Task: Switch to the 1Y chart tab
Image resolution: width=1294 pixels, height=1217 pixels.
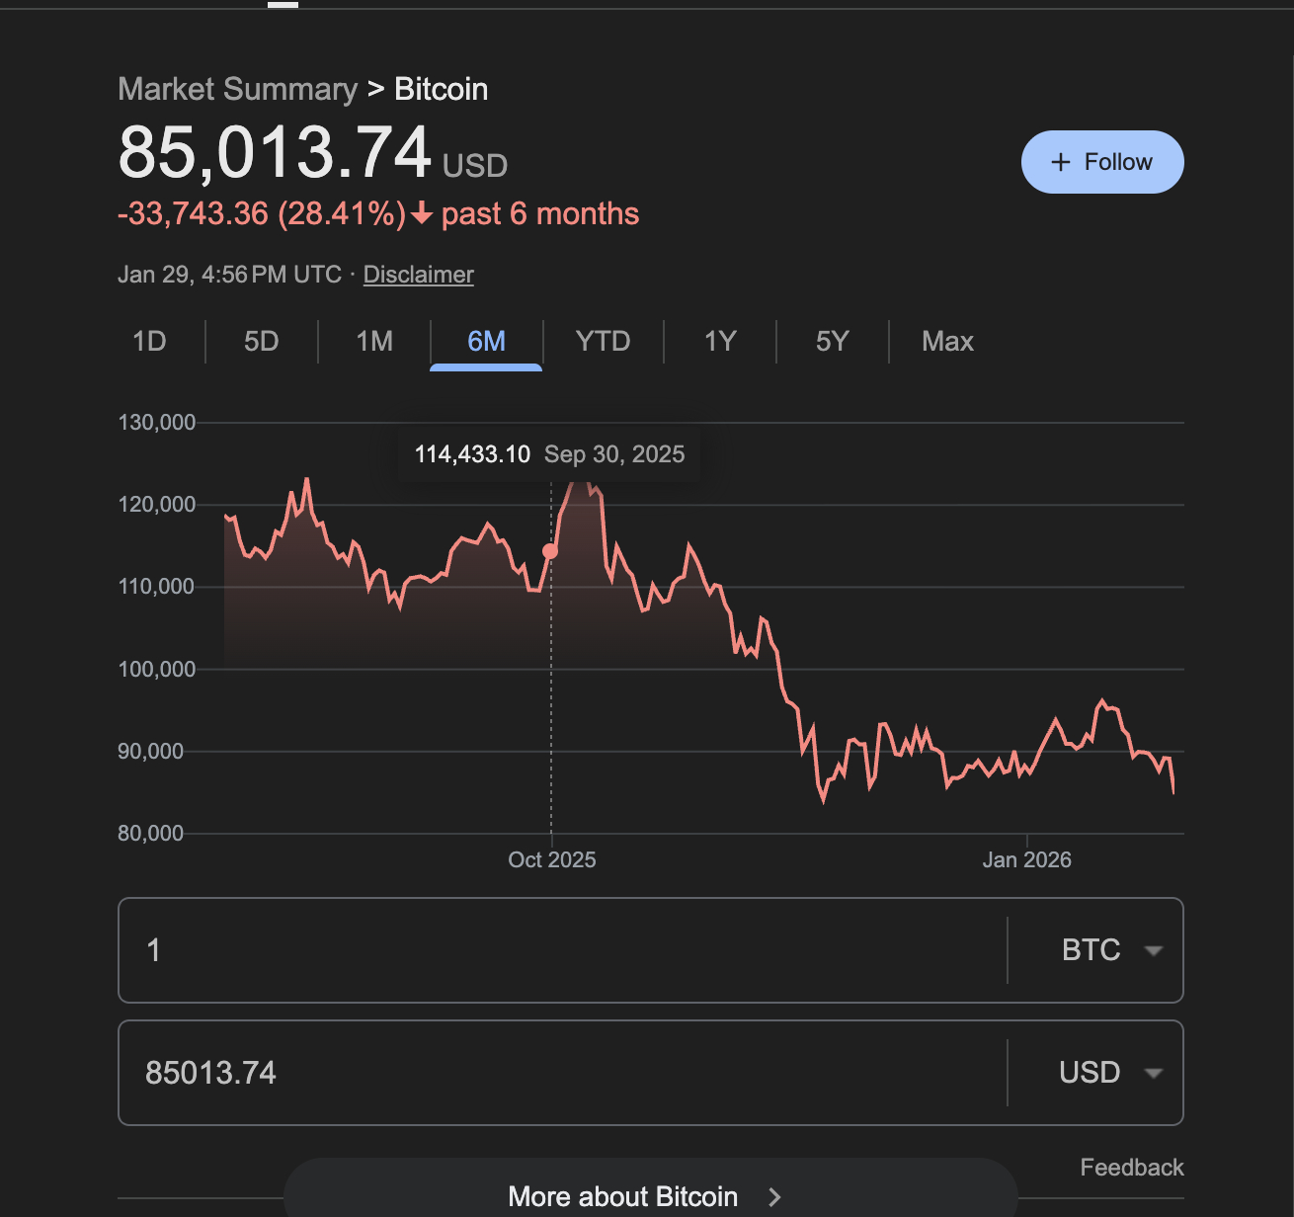Action: (x=720, y=342)
